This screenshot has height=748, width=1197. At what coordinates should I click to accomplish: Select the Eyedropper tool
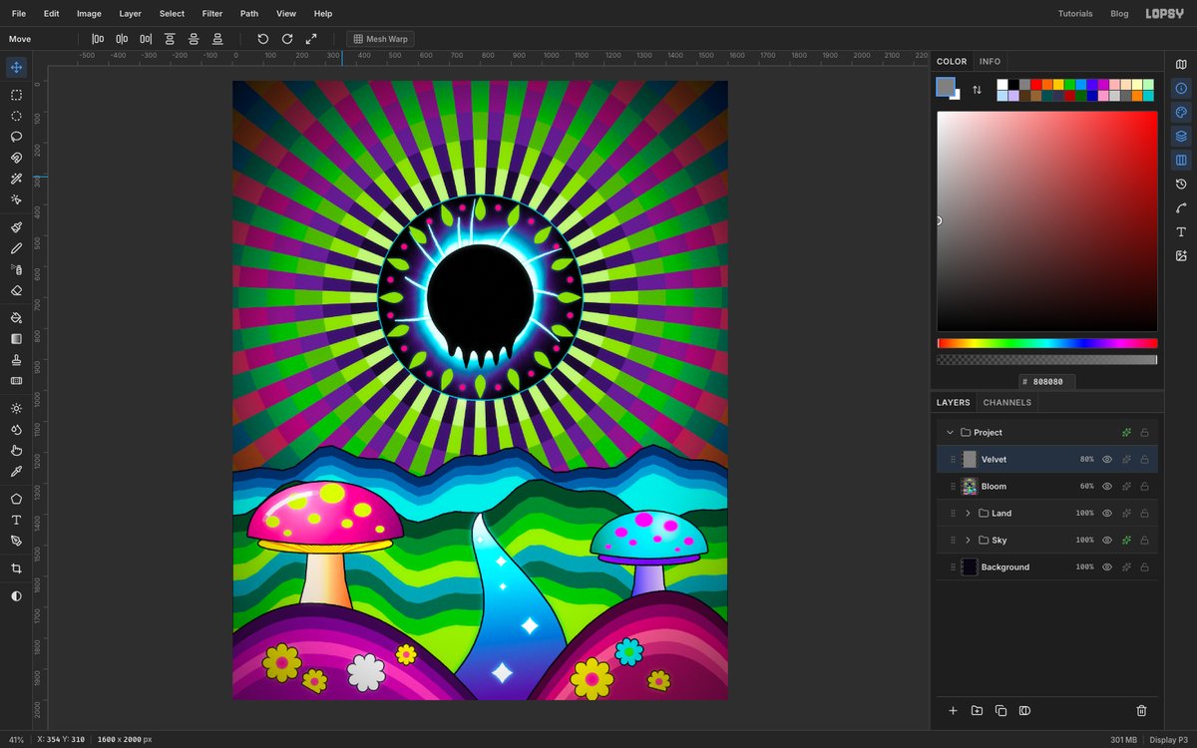click(x=16, y=471)
